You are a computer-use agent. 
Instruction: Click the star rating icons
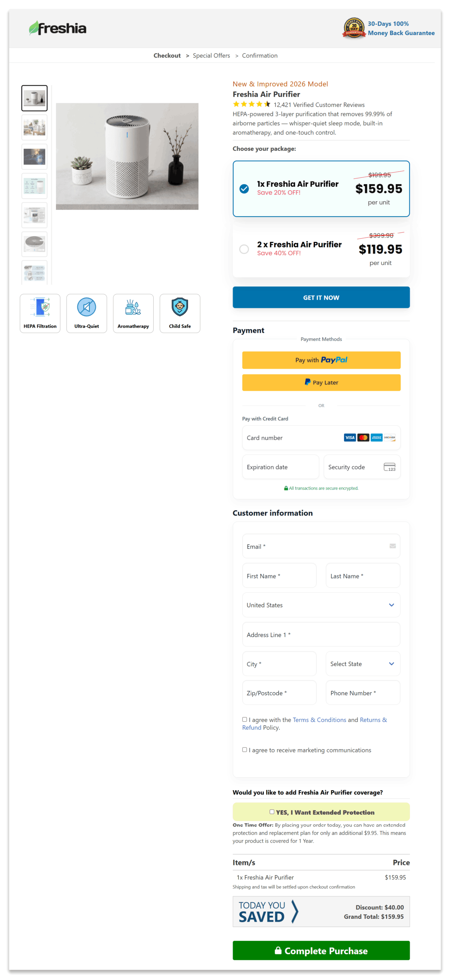tap(252, 104)
